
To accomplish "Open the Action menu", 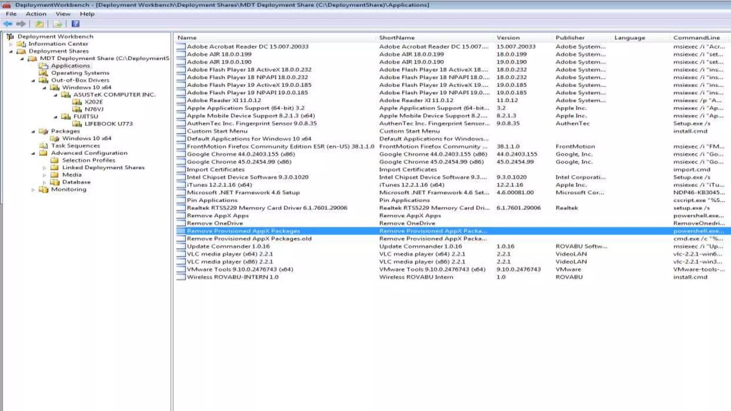I will pos(36,14).
